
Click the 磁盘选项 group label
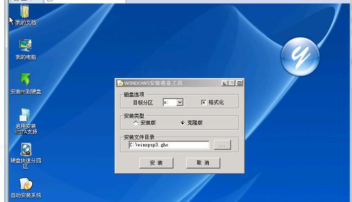click(134, 94)
